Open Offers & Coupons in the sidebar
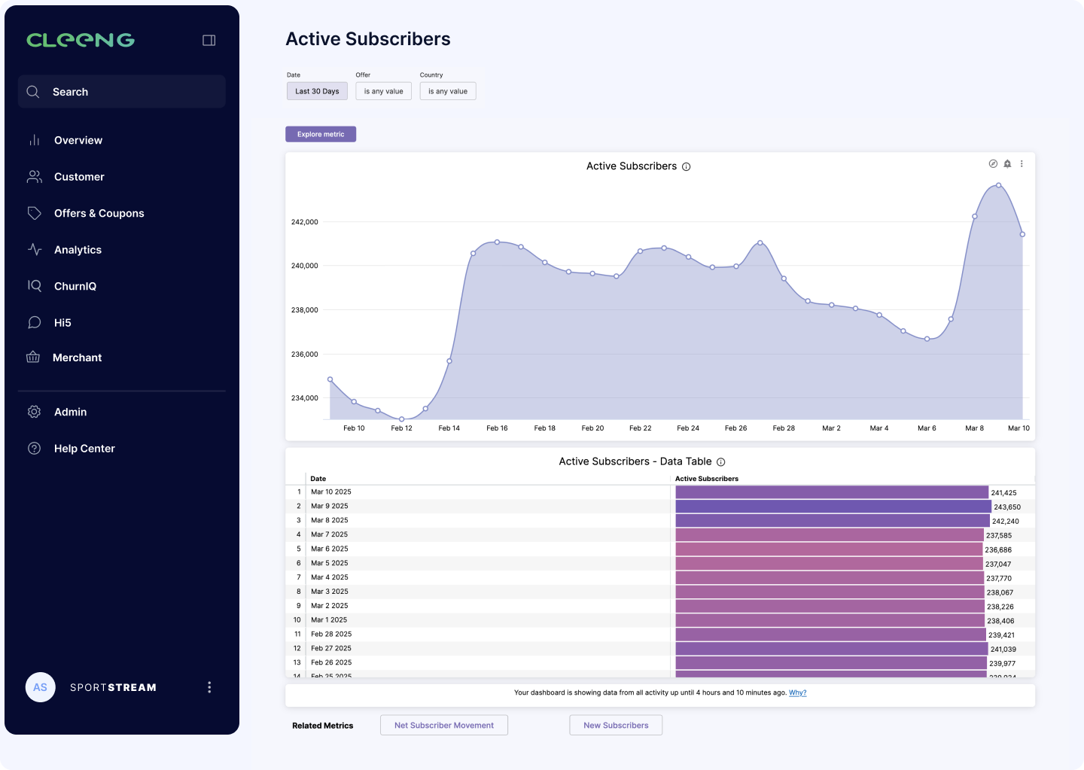The image size is (1084, 770). pos(99,213)
